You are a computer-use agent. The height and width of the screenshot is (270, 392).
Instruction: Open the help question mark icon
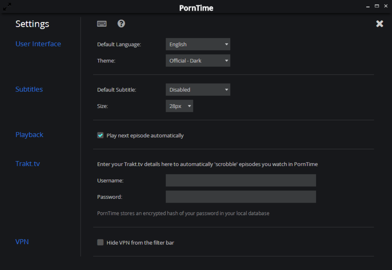tap(121, 24)
